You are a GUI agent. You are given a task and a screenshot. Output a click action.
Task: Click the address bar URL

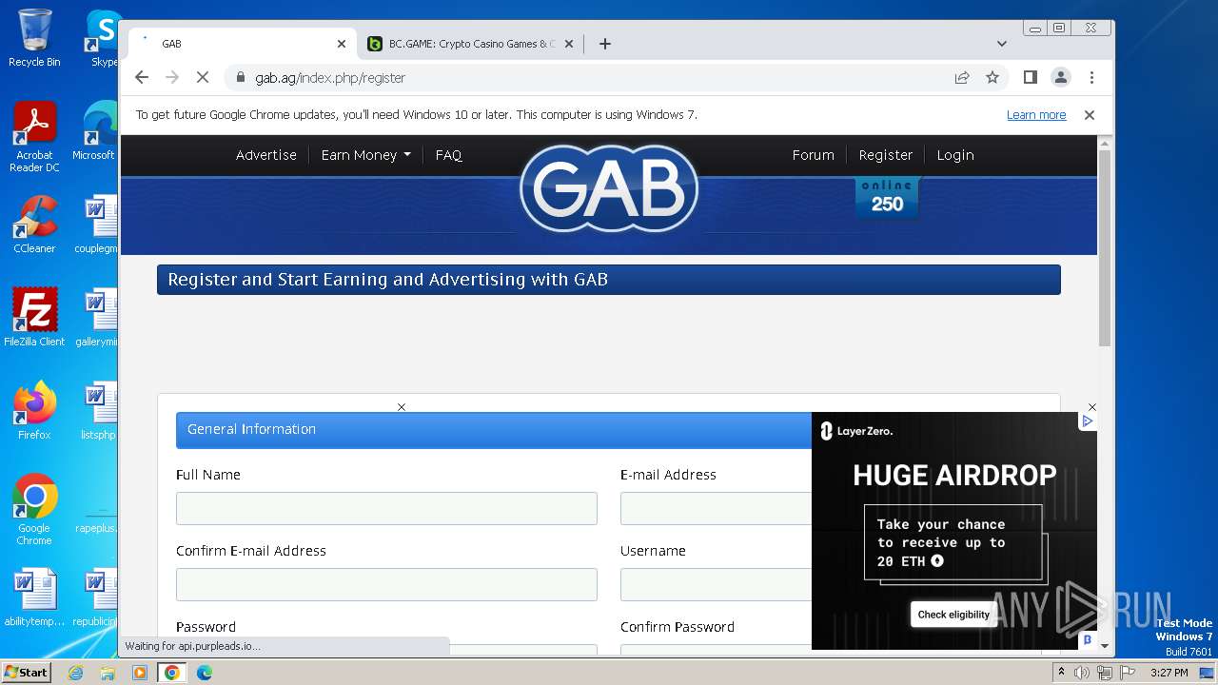[x=330, y=78]
